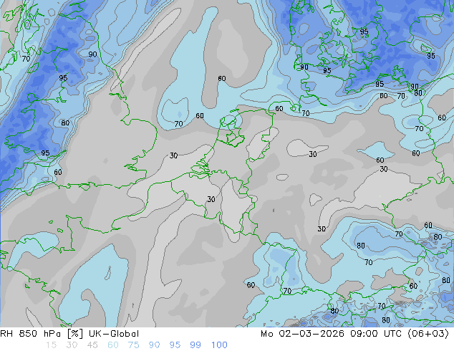
Task: Click the legend value 90
Action: (154, 345)
